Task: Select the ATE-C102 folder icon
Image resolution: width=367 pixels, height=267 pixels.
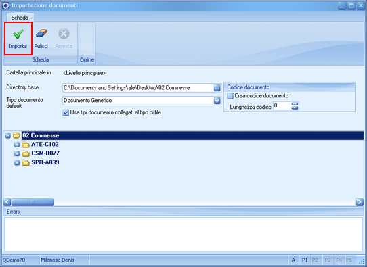Action: click(x=26, y=145)
